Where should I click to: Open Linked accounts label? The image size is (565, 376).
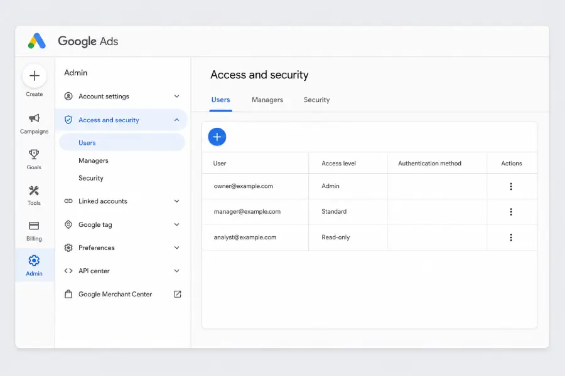(103, 201)
